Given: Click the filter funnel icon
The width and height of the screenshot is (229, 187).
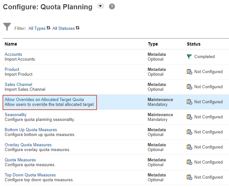Looking at the screenshot, I should tap(7, 27).
